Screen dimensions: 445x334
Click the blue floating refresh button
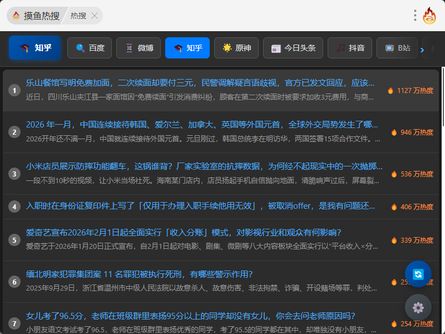click(418, 274)
